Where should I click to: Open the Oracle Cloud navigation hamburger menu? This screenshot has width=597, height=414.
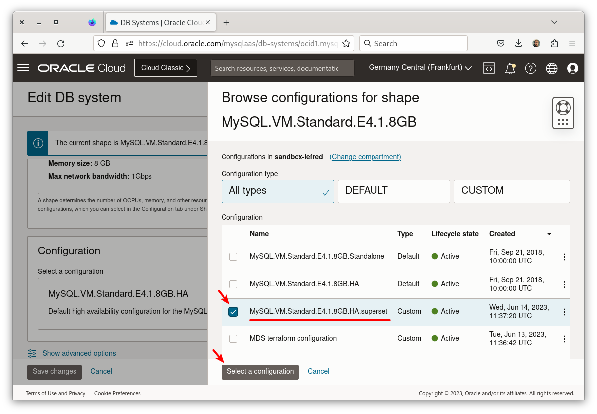(23, 68)
